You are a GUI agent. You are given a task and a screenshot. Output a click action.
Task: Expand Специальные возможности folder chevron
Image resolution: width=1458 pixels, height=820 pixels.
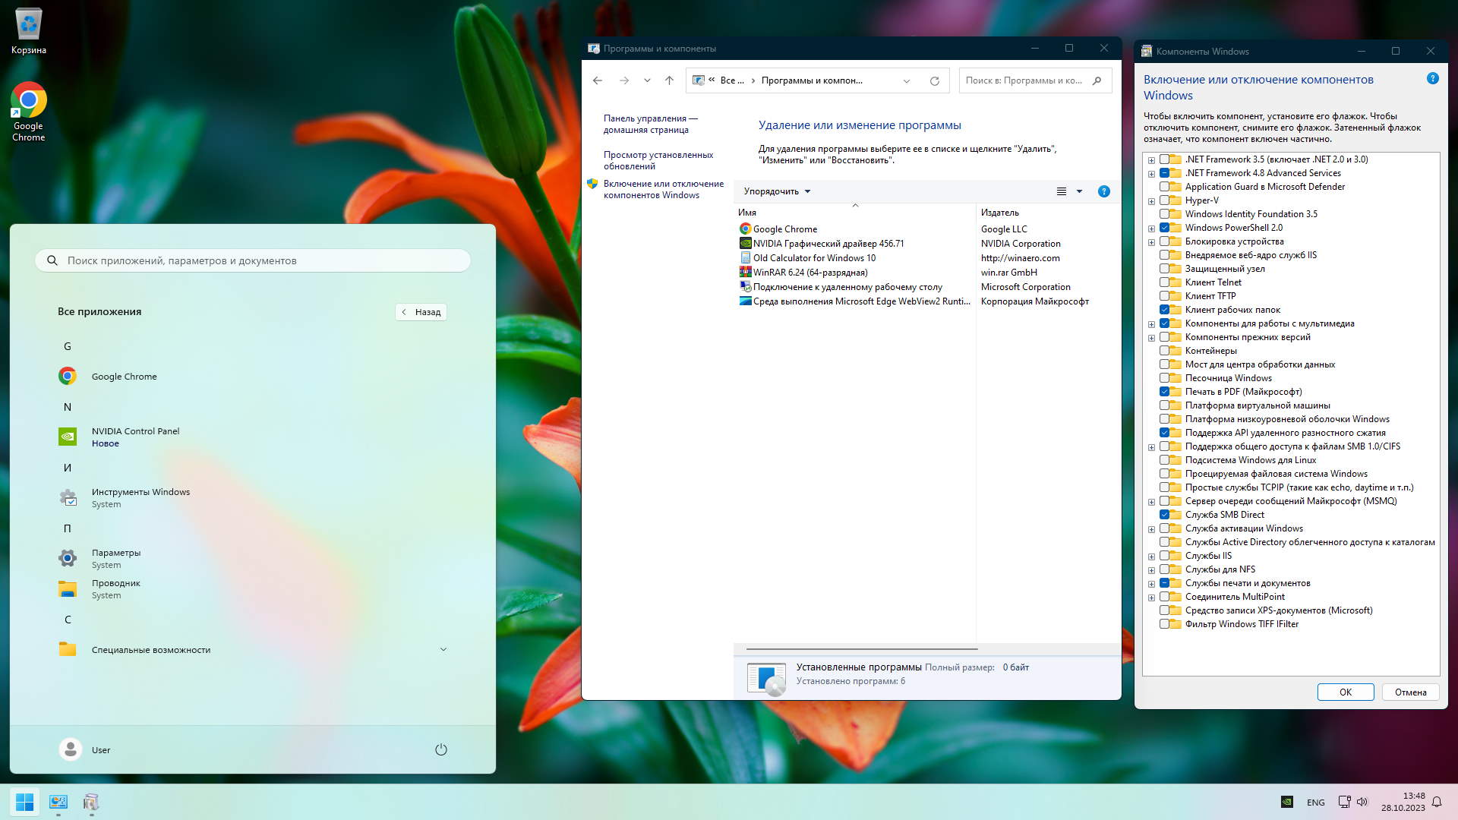coord(443,649)
